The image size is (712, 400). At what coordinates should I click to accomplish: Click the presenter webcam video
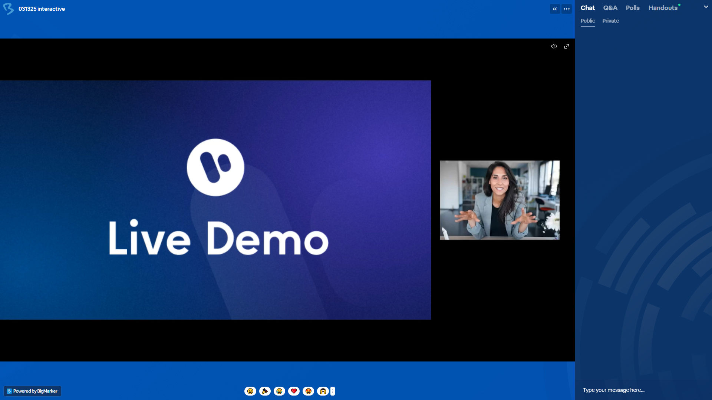point(500,200)
